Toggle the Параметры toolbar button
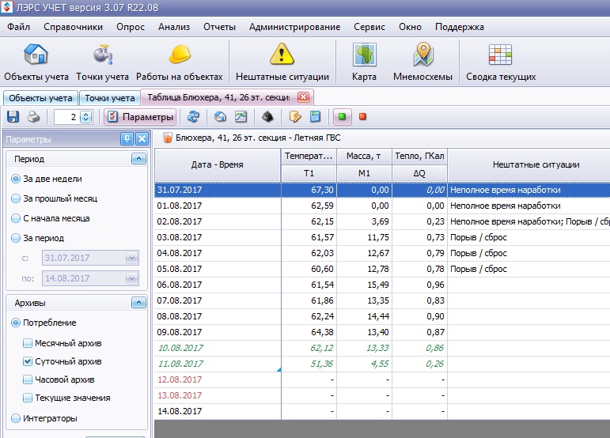Screen dimensions: 610x438 141,117
